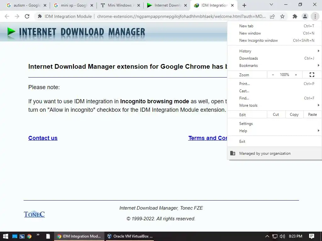322x241 pixels.
Task: Open the volume speaker tray icon
Action: [282, 236]
